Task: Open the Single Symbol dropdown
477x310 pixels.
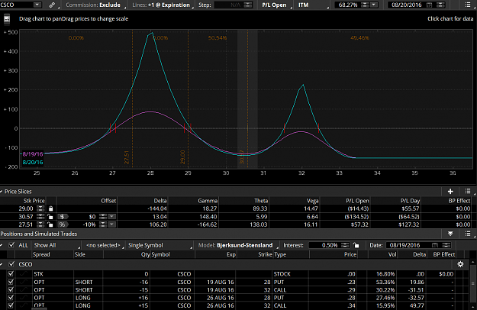Action: [x=160, y=245]
